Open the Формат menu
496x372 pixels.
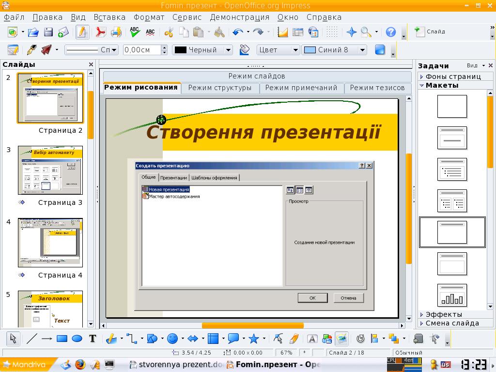click(x=149, y=17)
